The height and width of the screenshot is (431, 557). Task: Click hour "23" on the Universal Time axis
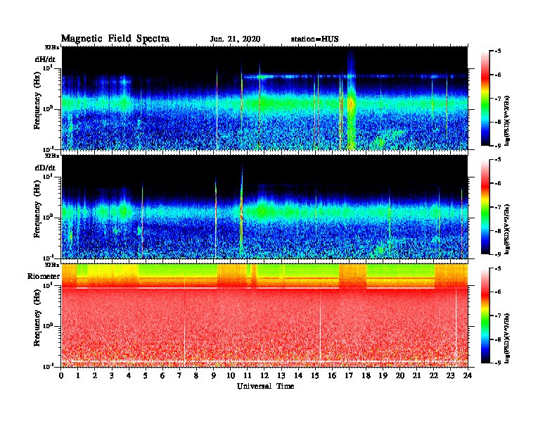(x=451, y=375)
